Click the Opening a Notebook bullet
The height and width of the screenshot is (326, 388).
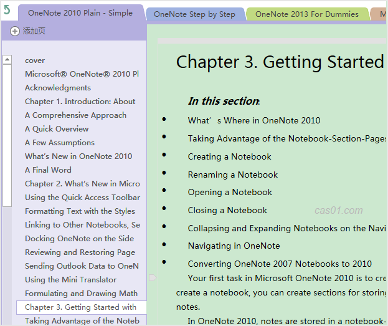click(x=230, y=193)
